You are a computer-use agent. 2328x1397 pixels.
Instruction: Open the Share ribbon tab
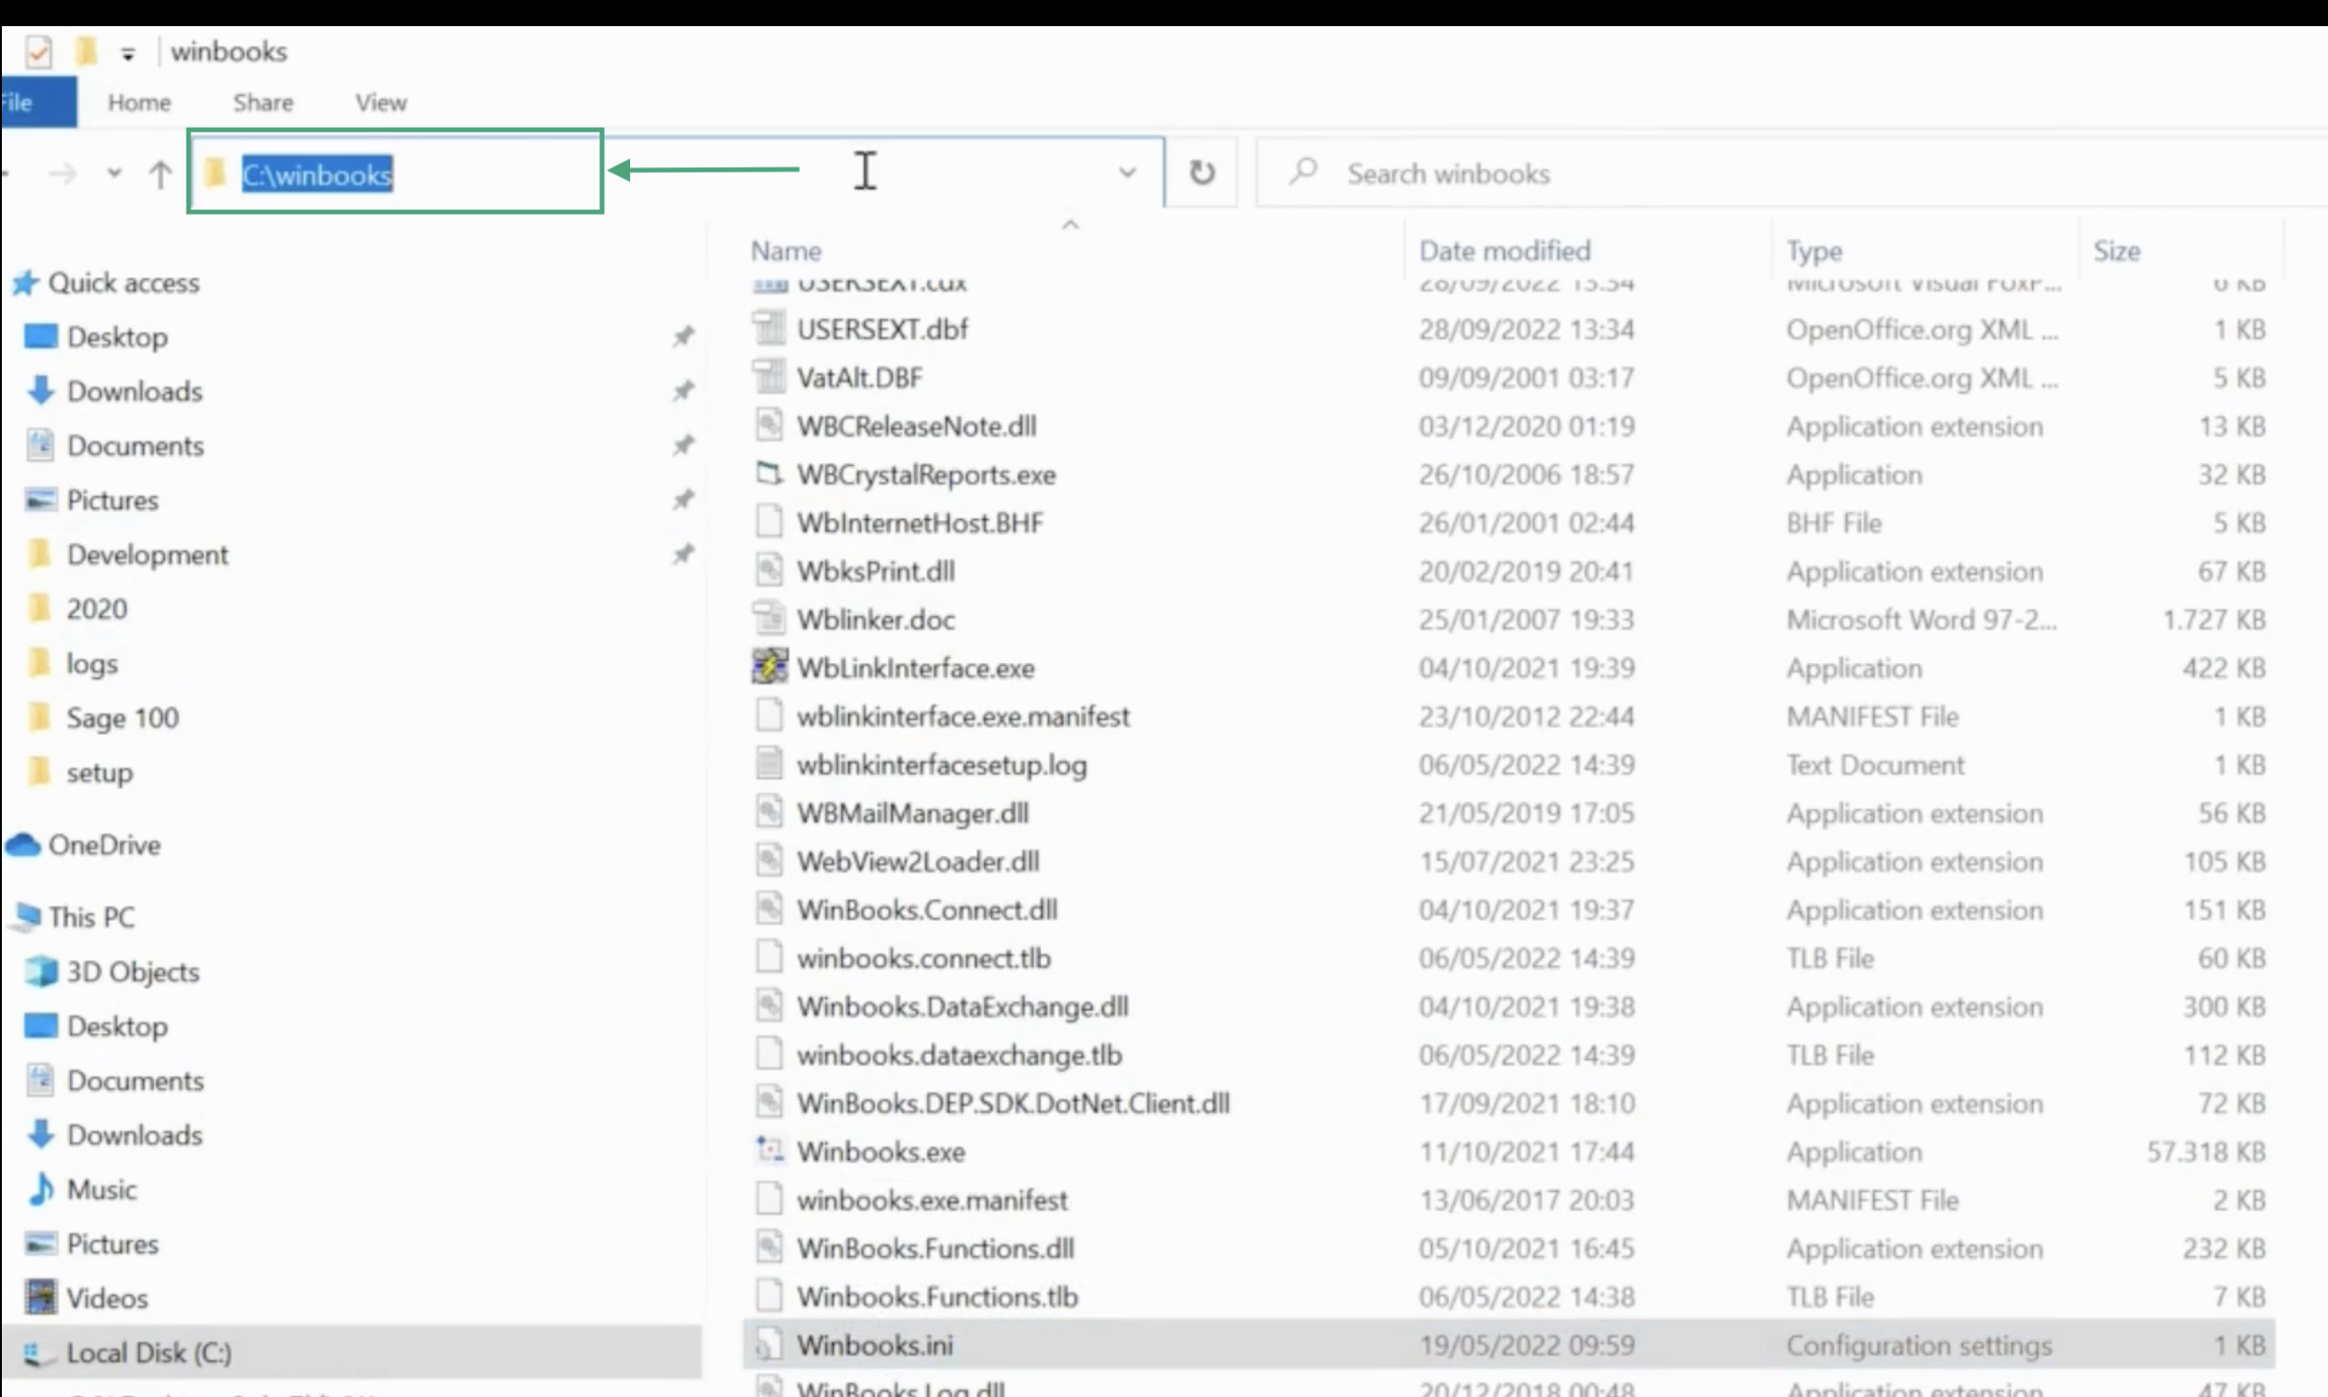tap(262, 102)
